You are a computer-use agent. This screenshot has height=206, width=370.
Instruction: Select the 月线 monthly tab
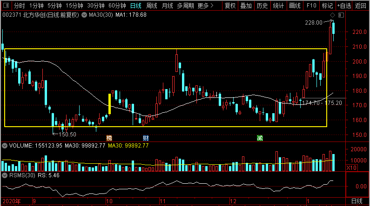[168, 6]
